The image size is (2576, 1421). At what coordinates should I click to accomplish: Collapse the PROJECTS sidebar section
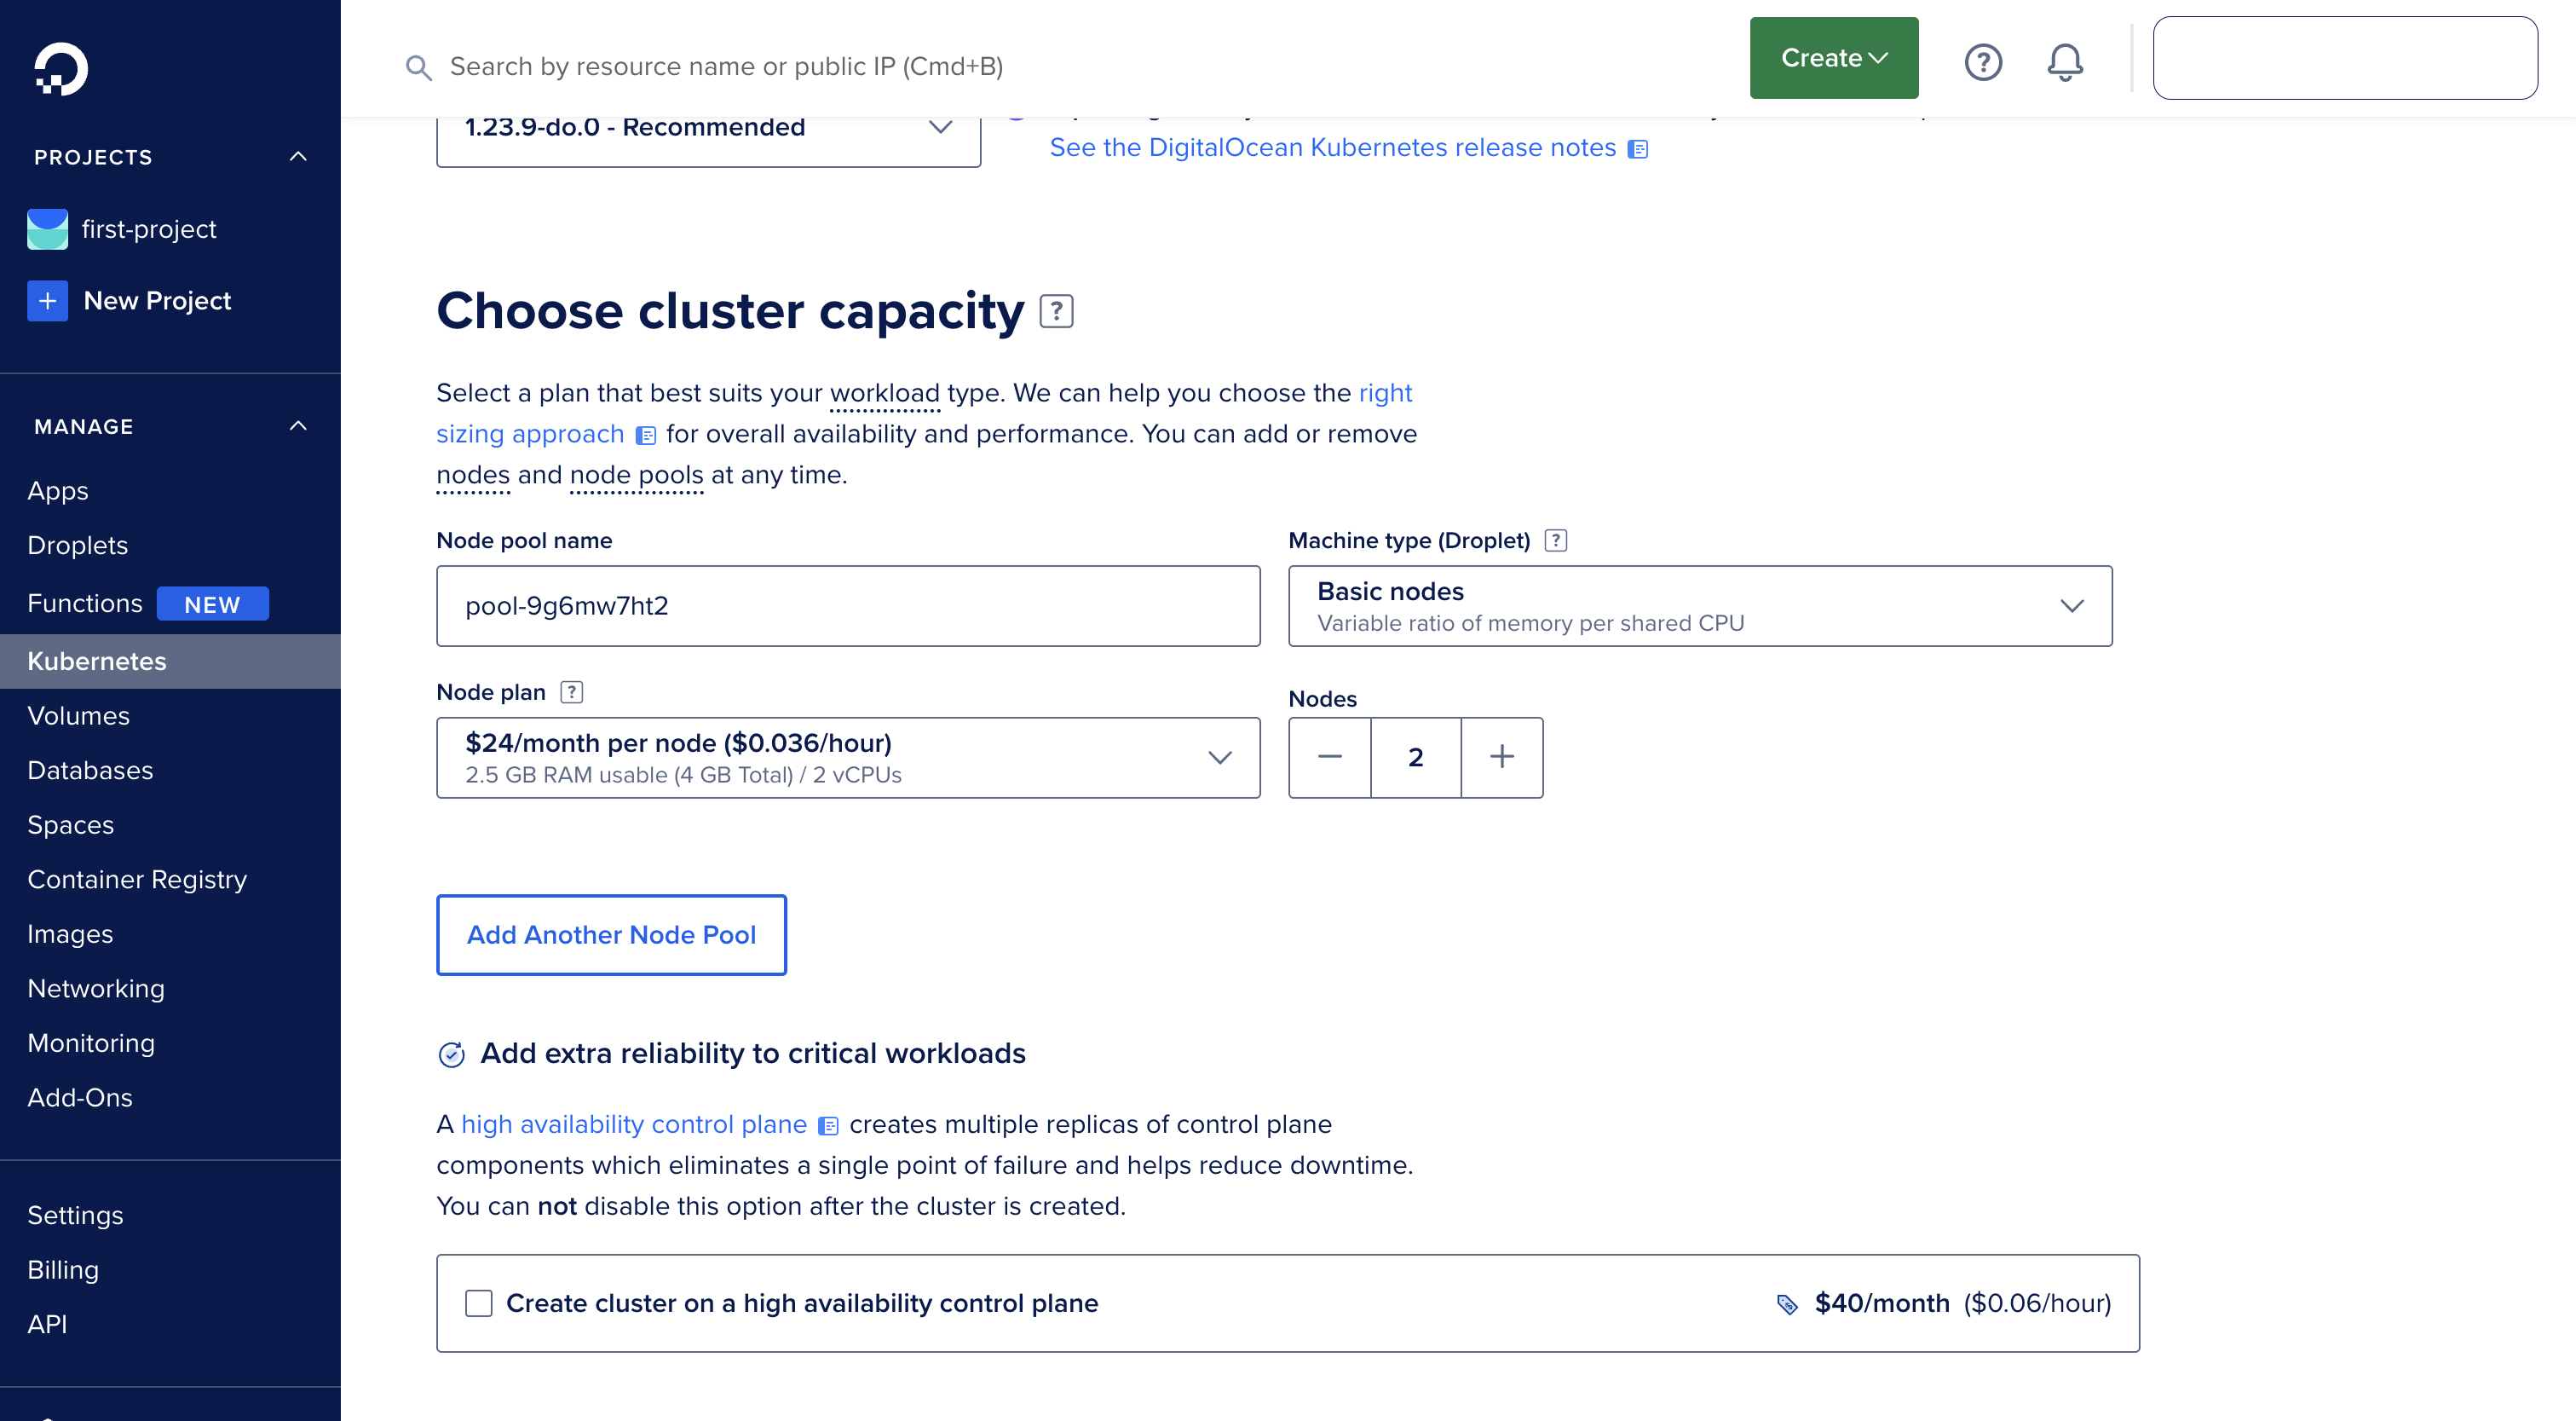pyautogui.click(x=298, y=157)
